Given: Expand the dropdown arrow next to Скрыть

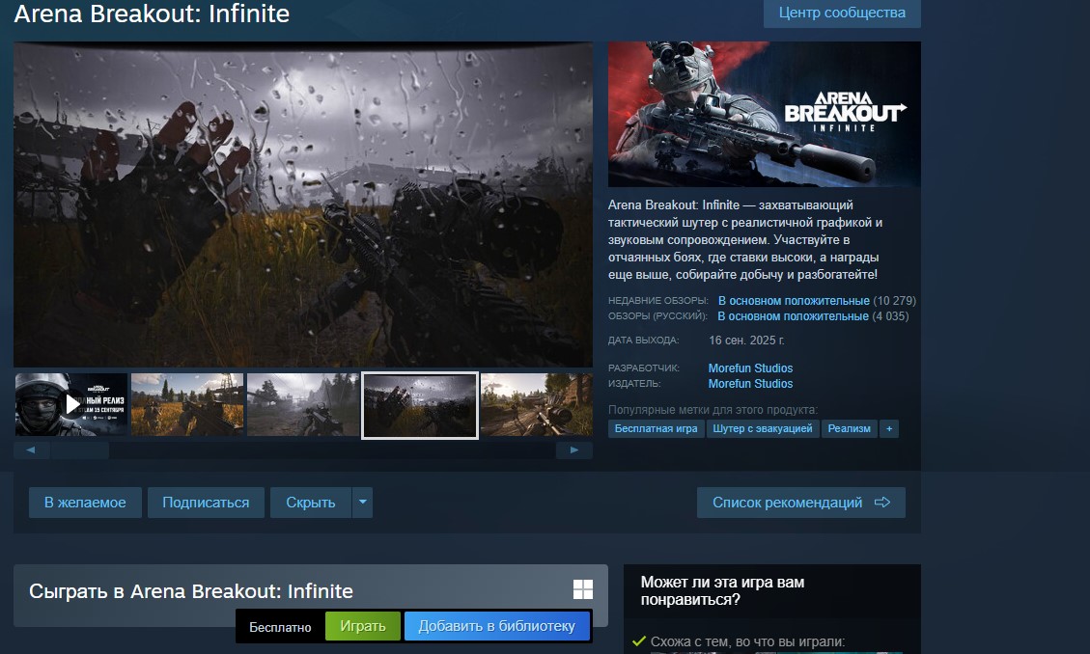Looking at the screenshot, I should tap(362, 503).
